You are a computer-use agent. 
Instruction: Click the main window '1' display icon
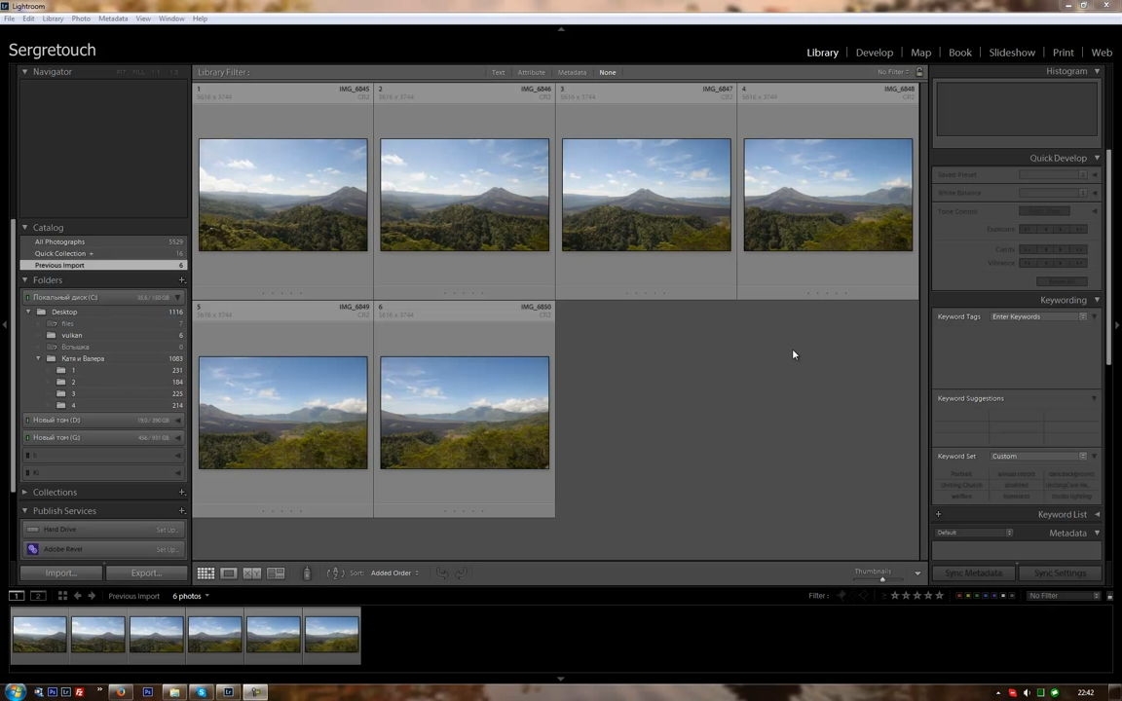(16, 596)
